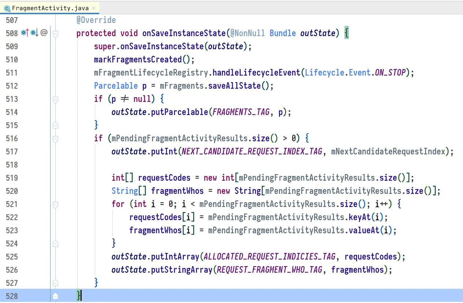Click the saveAllState method call
Viewport: 463px width, 303px height.
[235, 86]
